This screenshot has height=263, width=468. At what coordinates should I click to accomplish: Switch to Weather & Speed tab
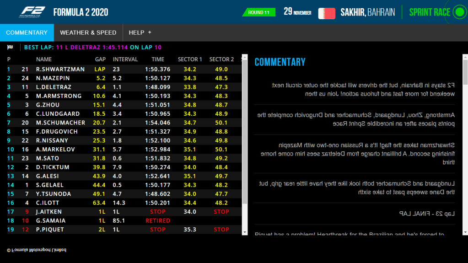click(x=88, y=32)
